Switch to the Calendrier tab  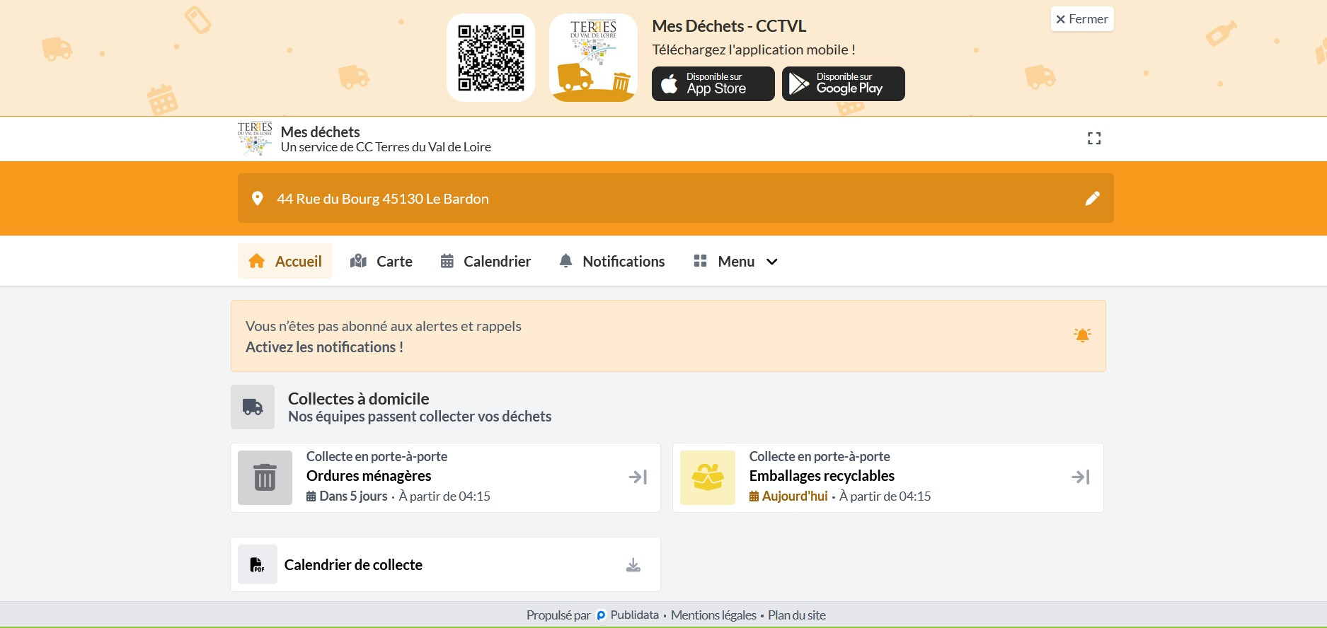pyautogui.click(x=486, y=262)
